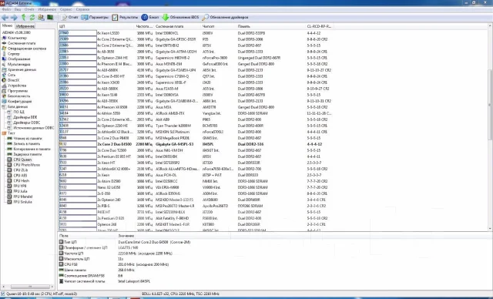Open the Вид menu
Screen dimensions: 493x299
[18, 9]
